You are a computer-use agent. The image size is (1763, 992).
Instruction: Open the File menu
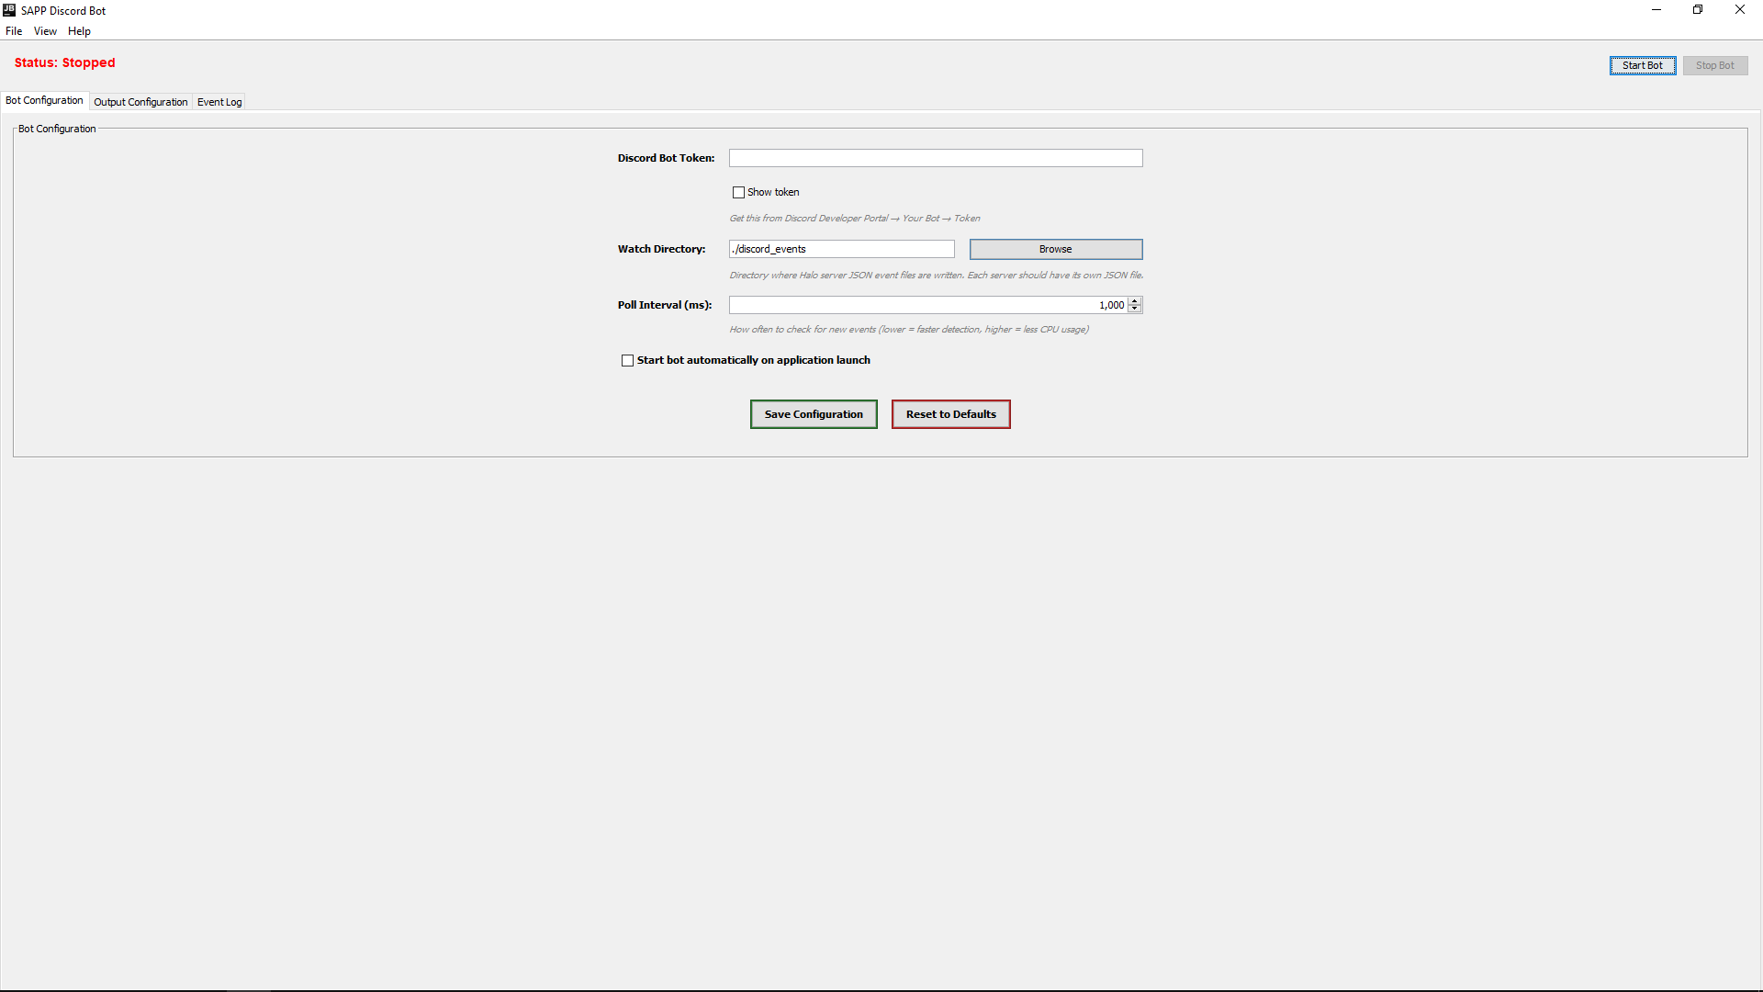(x=14, y=31)
